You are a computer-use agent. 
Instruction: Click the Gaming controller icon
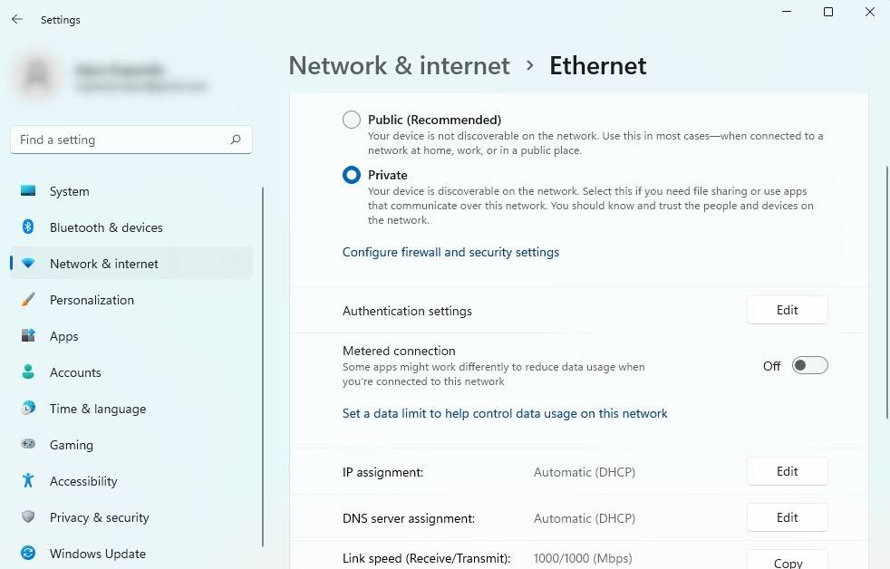pyautogui.click(x=28, y=444)
